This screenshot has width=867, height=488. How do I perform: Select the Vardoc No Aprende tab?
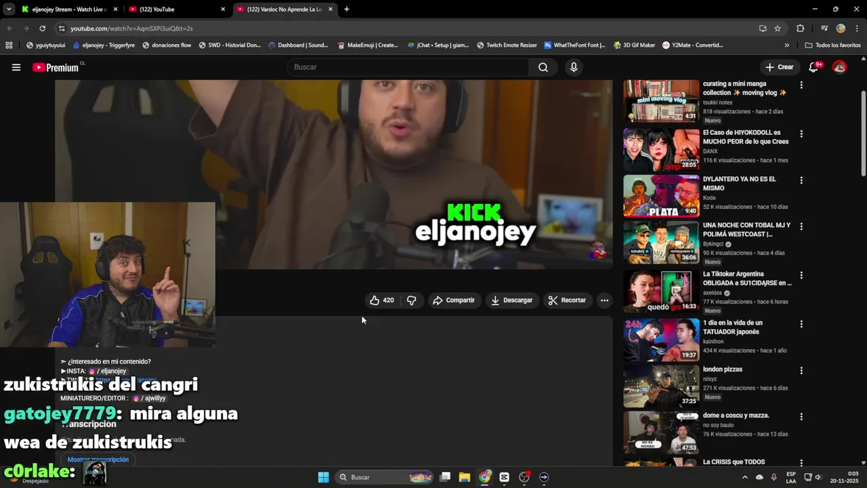pos(284,9)
